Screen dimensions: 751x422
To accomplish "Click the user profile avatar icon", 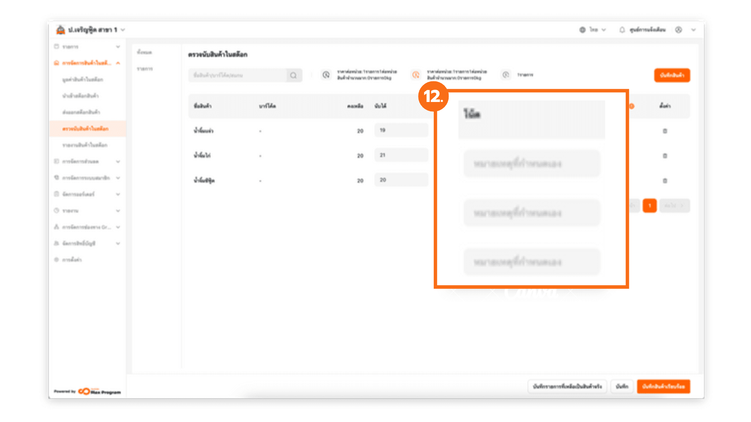I will tap(679, 30).
